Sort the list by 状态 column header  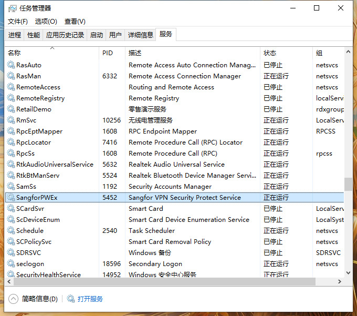(270, 53)
